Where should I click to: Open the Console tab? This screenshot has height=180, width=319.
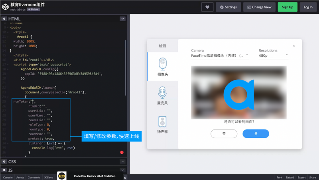8,178
